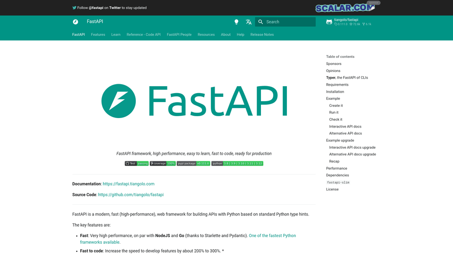Jump to fastapi-slim section
Image resolution: width=453 pixels, height=254 pixels.
click(x=338, y=183)
